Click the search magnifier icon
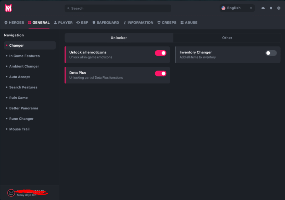 tap(68, 8)
